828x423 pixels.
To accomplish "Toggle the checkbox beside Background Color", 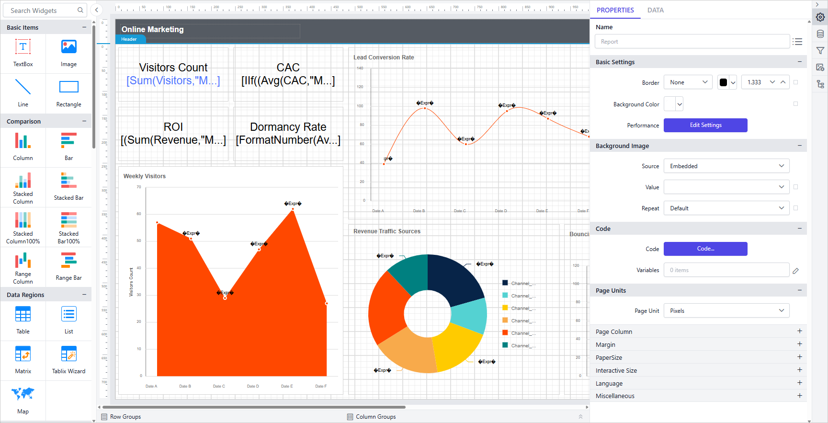I will (796, 103).
